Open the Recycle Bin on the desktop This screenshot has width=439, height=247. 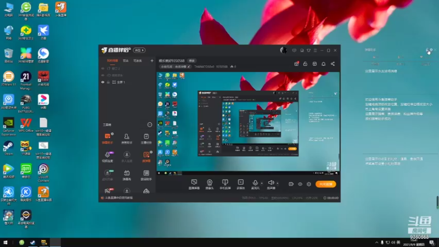click(x=8, y=55)
